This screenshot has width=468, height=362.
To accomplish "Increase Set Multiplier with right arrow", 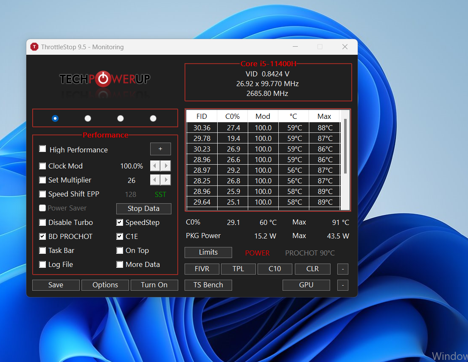I will (x=165, y=180).
